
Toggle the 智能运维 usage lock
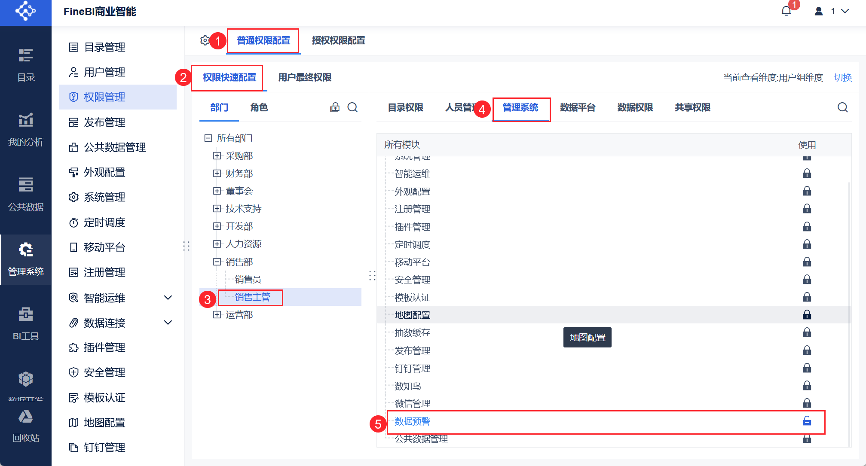click(x=807, y=174)
